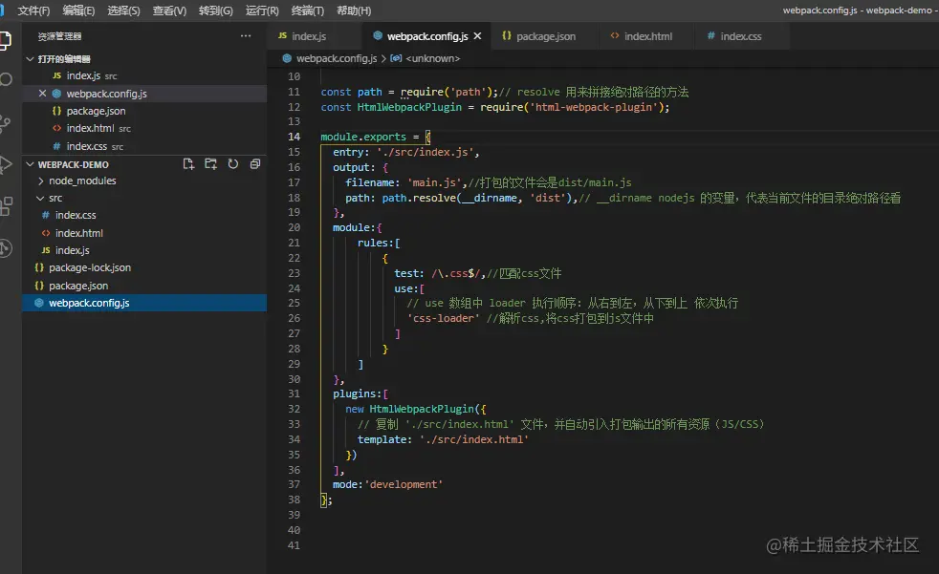
Task: Collapse all folders in explorer
Action: [x=254, y=164]
